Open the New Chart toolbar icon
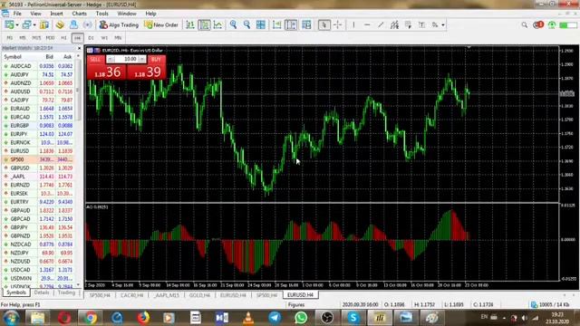This screenshot has width=580, height=326. (9, 24)
